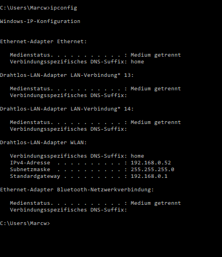This screenshot has width=222, height=257.
Task: Click the gateway address 192.168.0.1
Action: click(x=149, y=176)
